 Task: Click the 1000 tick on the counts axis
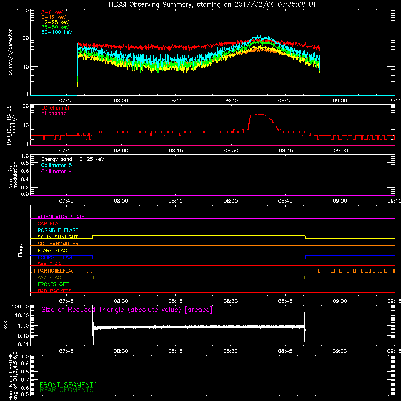(23, 11)
